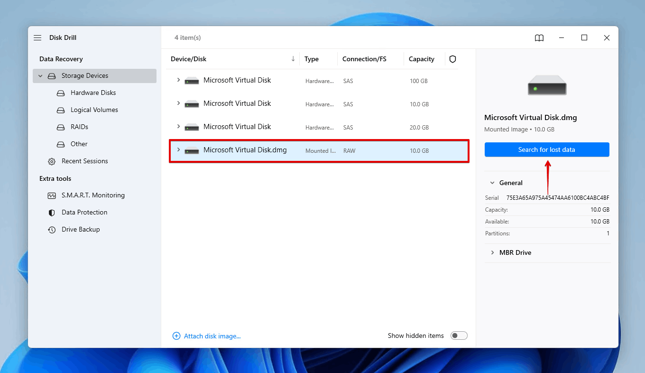
Task: Click the shield icon in column header
Action: pos(452,59)
